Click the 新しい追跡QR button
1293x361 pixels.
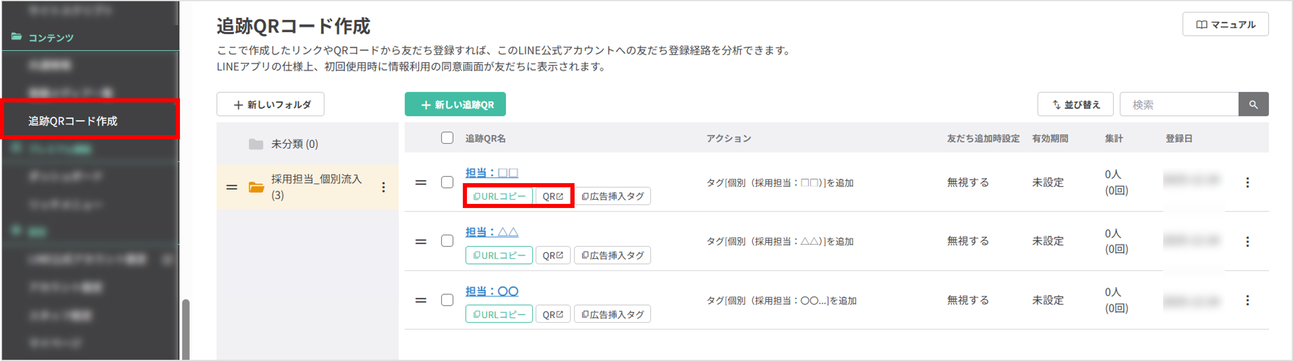point(455,104)
